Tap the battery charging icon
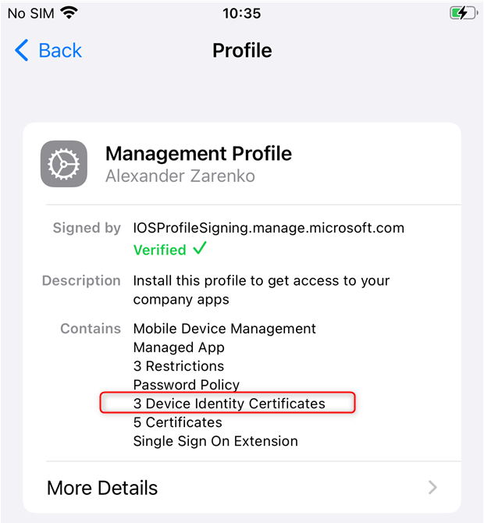This screenshot has height=523, width=484. click(464, 13)
